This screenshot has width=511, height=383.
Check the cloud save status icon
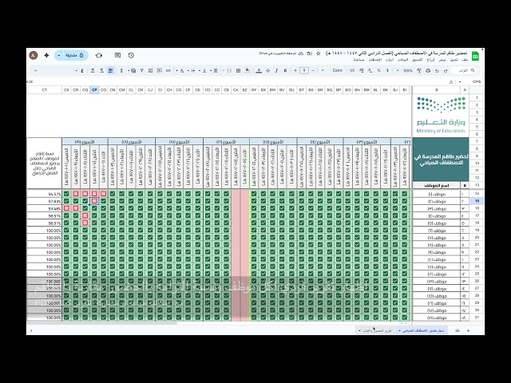point(301,53)
